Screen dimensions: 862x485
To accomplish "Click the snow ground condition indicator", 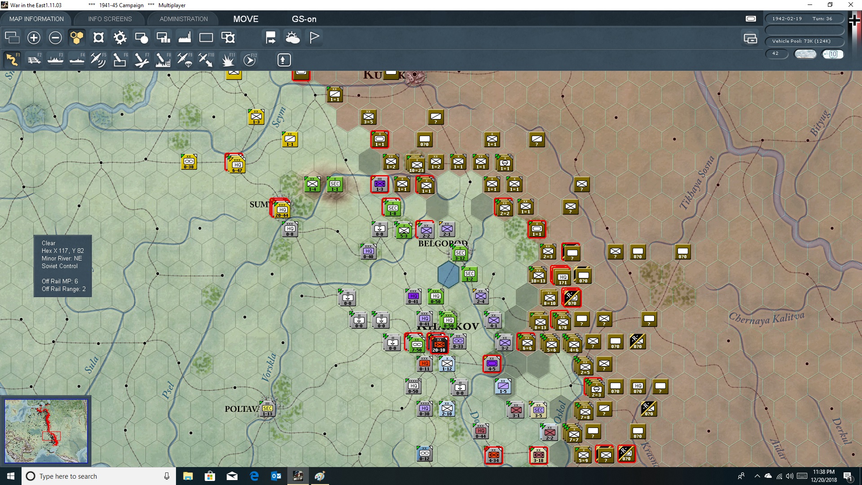I will pos(805,54).
